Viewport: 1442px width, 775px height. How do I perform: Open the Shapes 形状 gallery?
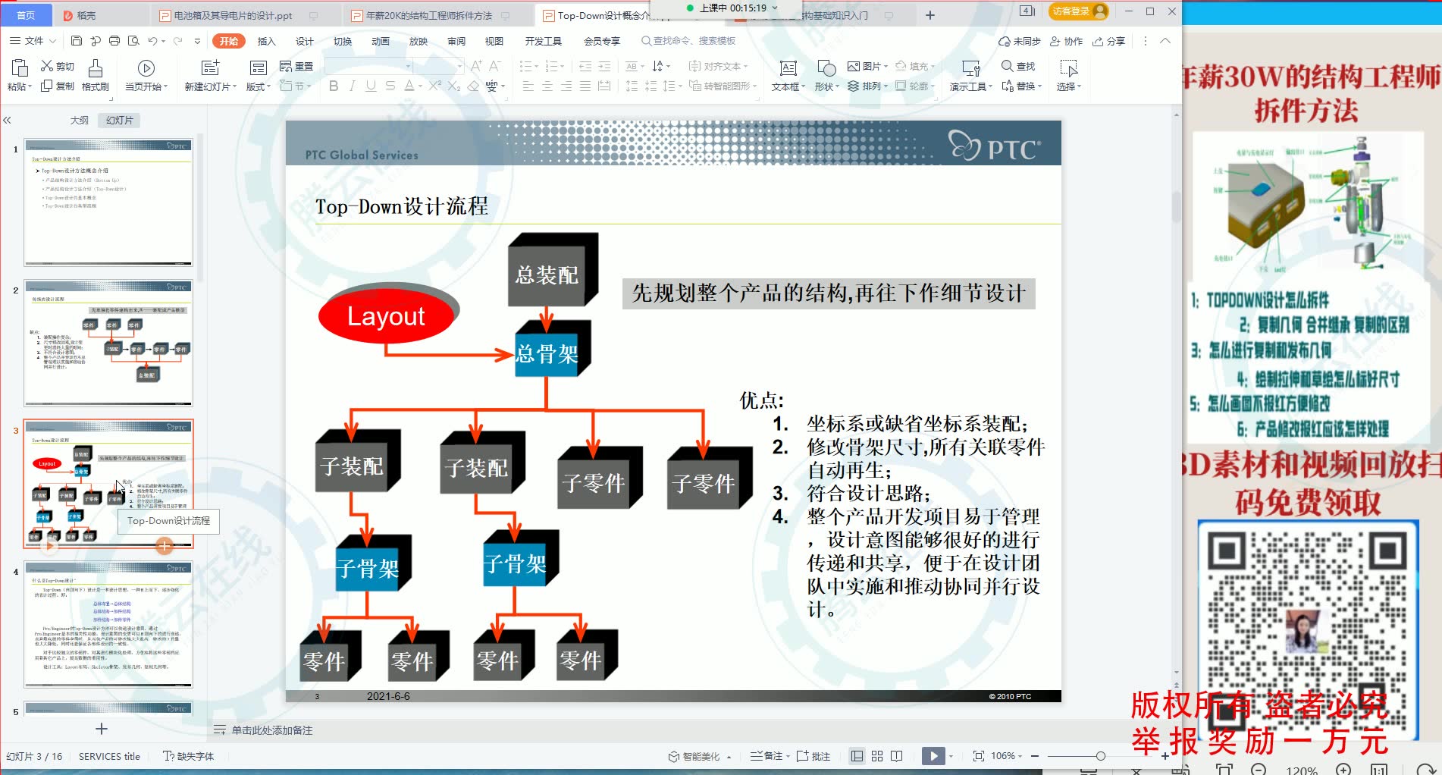[x=826, y=76]
